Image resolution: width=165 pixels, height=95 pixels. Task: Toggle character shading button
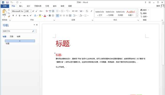click(50, 16)
